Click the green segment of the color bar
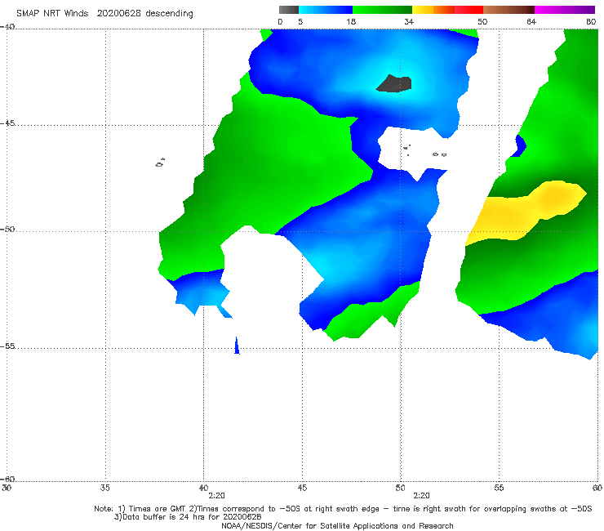This screenshot has width=604, height=531. 382,10
